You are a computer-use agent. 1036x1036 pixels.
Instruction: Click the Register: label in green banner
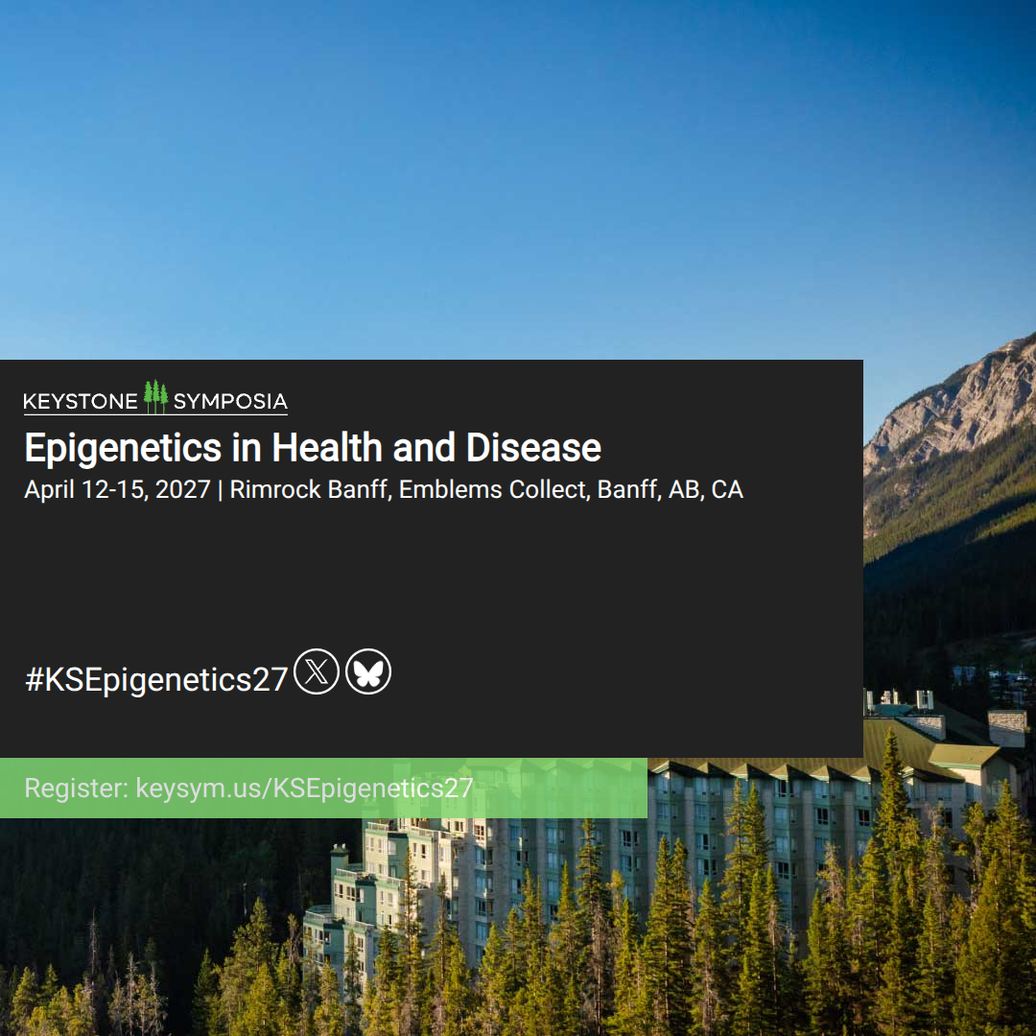(77, 788)
